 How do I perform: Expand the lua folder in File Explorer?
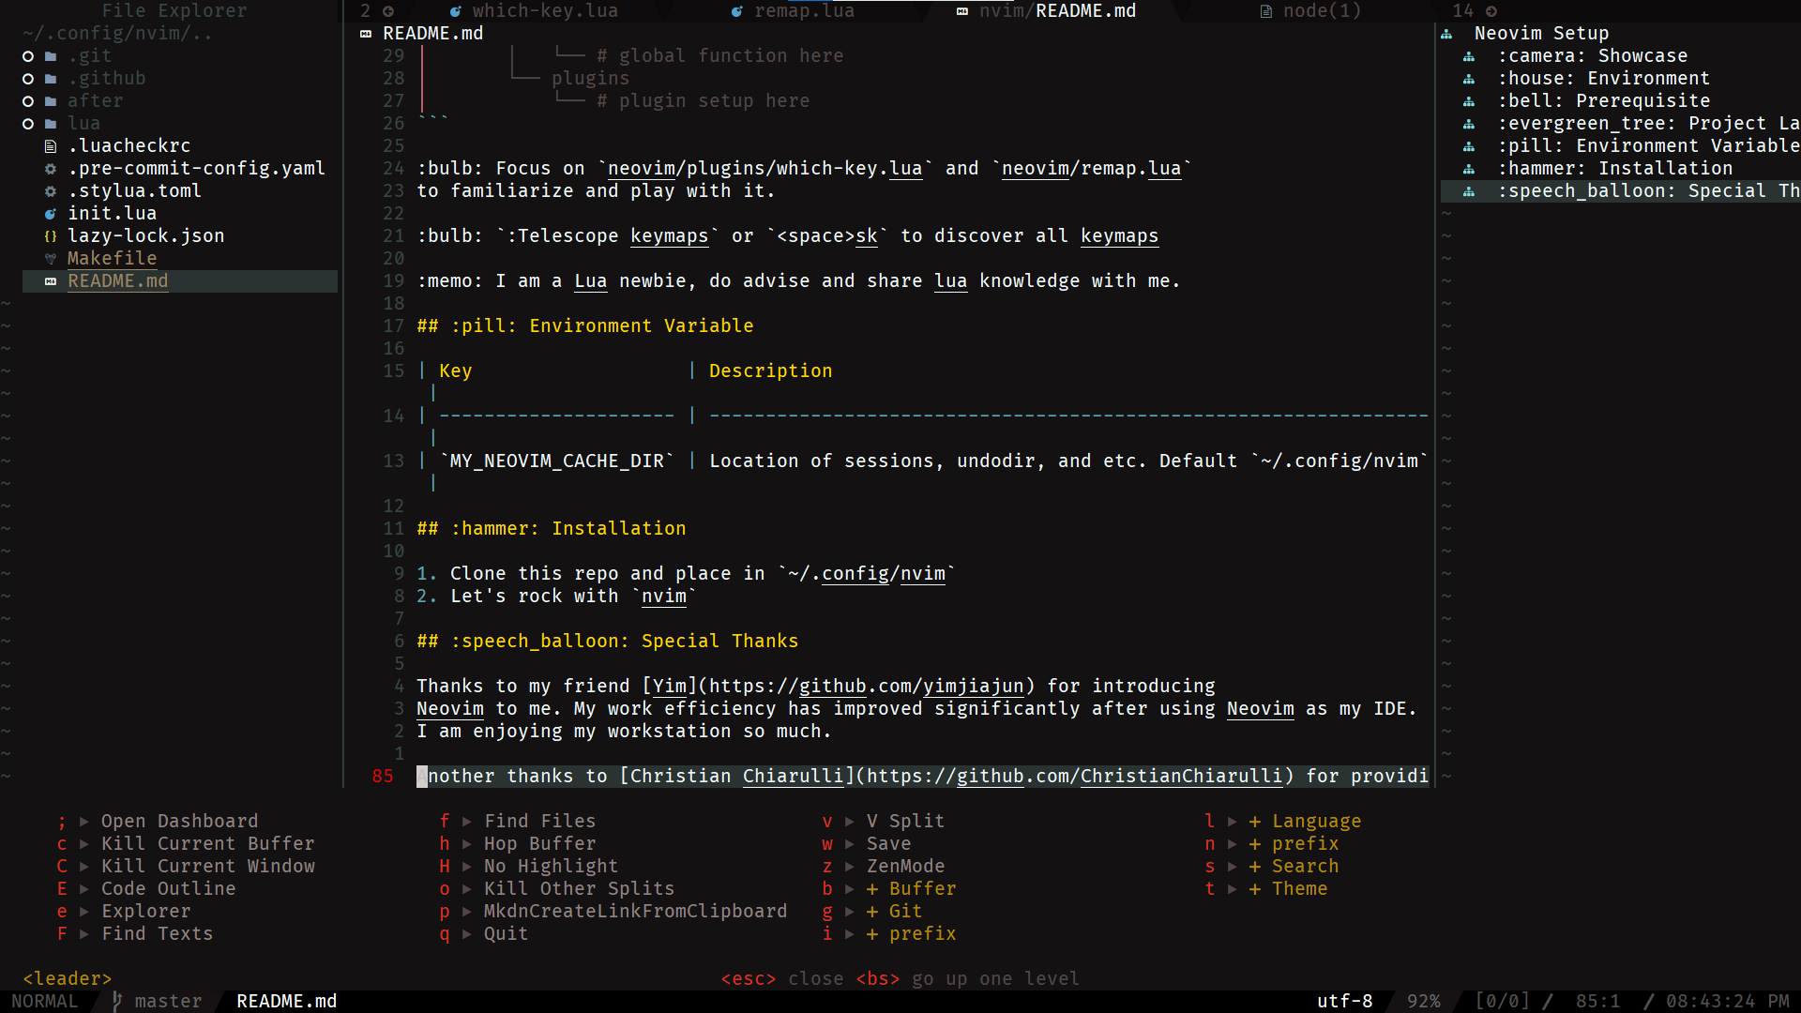(28, 124)
